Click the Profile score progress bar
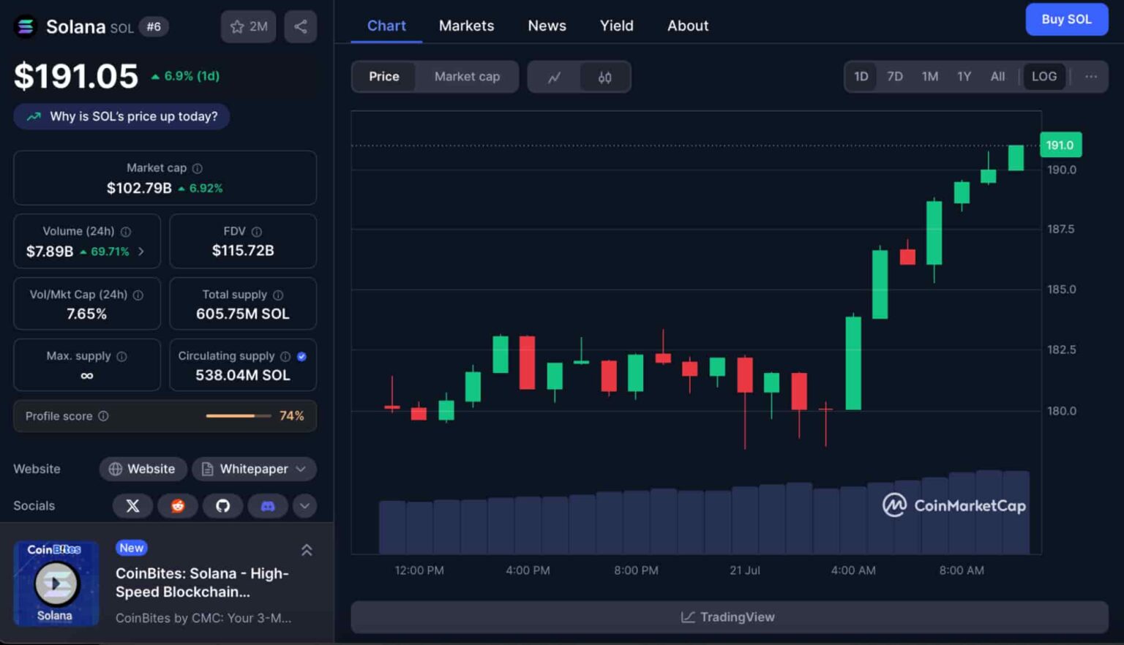1124x645 pixels. pyautogui.click(x=230, y=416)
